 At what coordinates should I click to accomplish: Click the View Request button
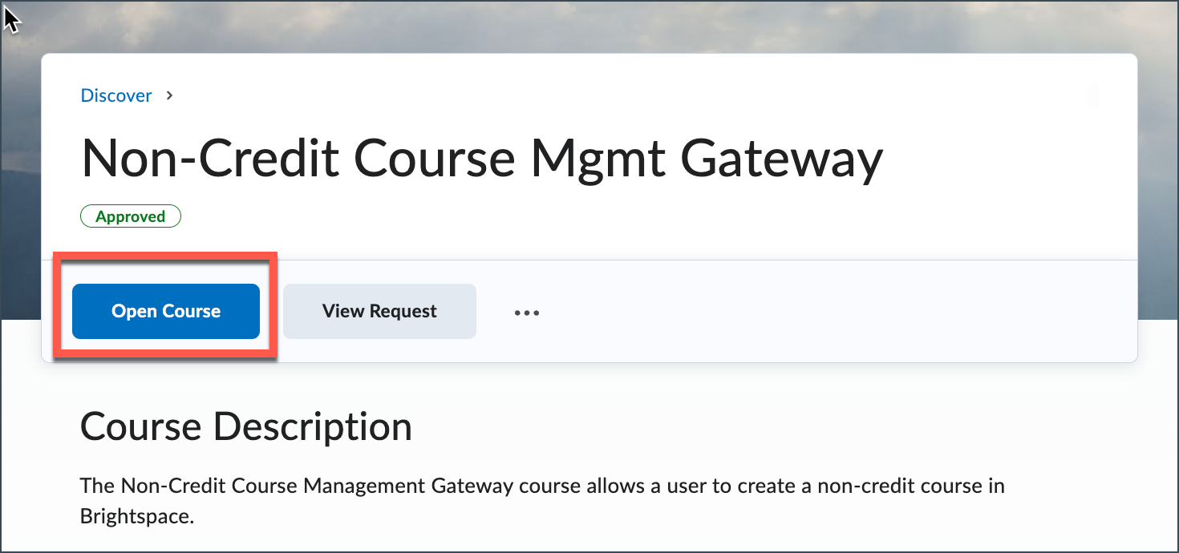[x=379, y=311]
